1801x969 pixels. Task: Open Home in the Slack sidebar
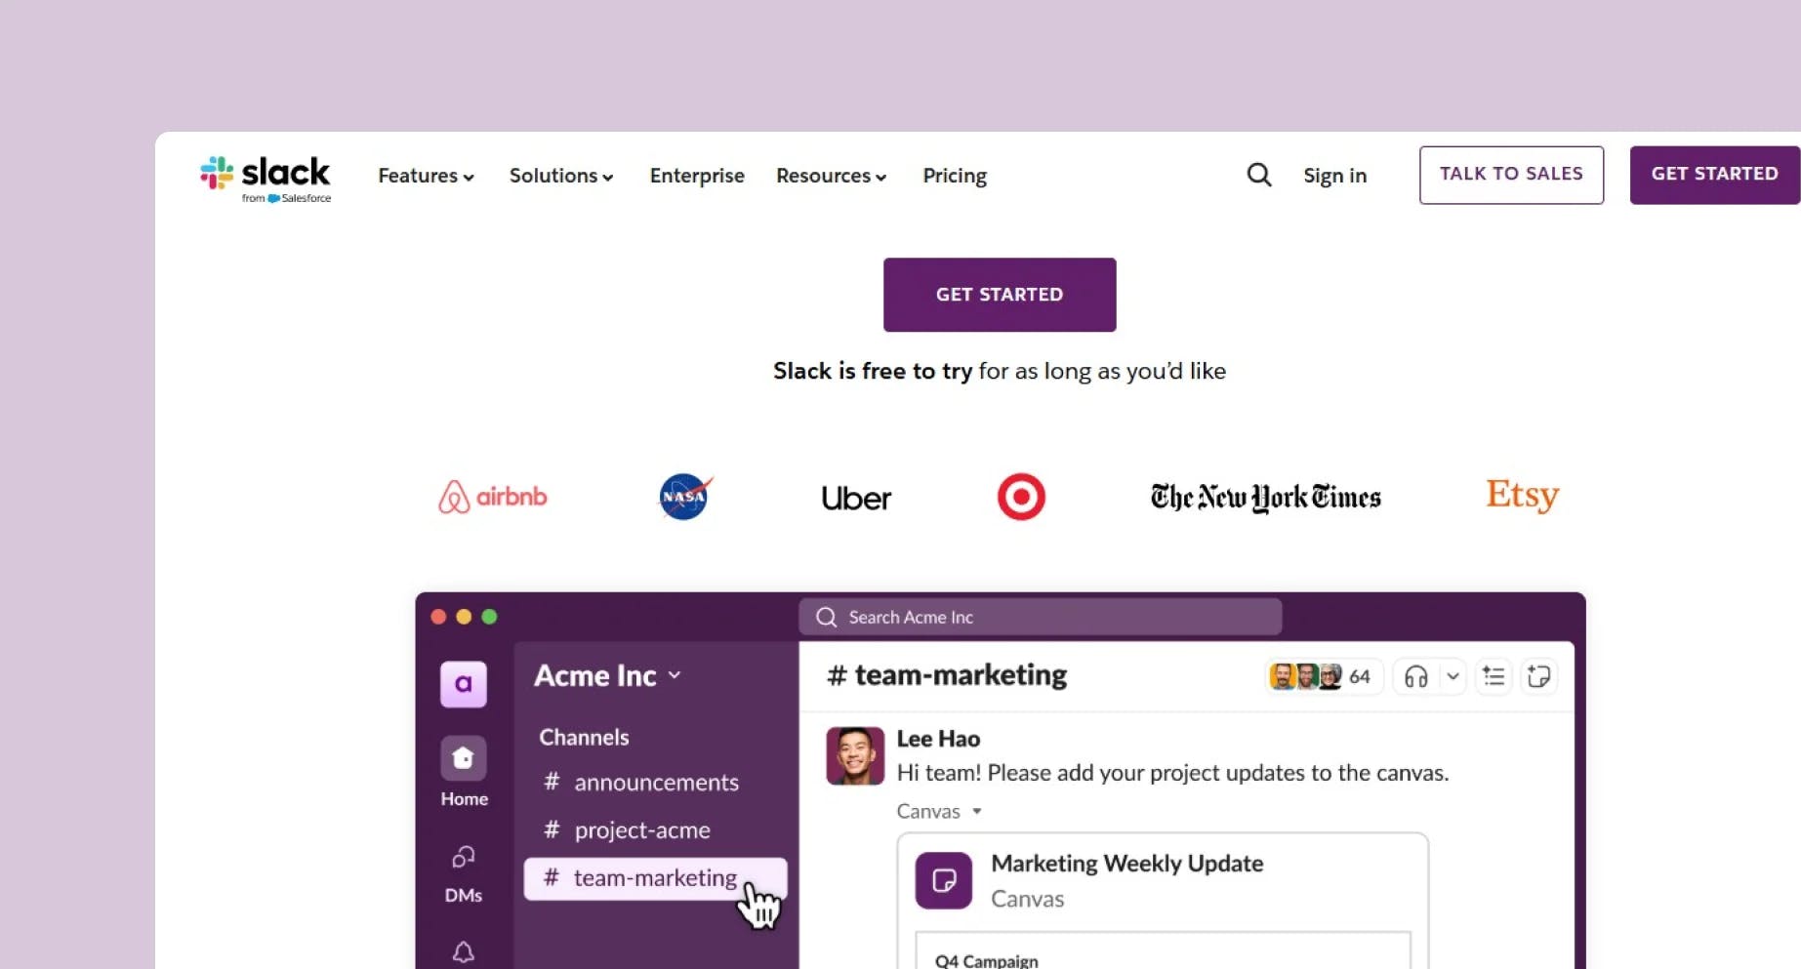464,772
